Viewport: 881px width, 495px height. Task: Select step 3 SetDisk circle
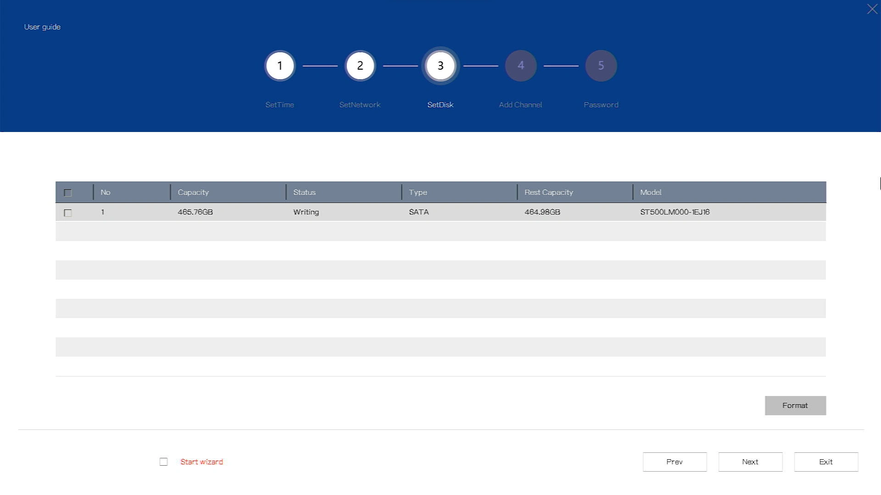pyautogui.click(x=440, y=66)
